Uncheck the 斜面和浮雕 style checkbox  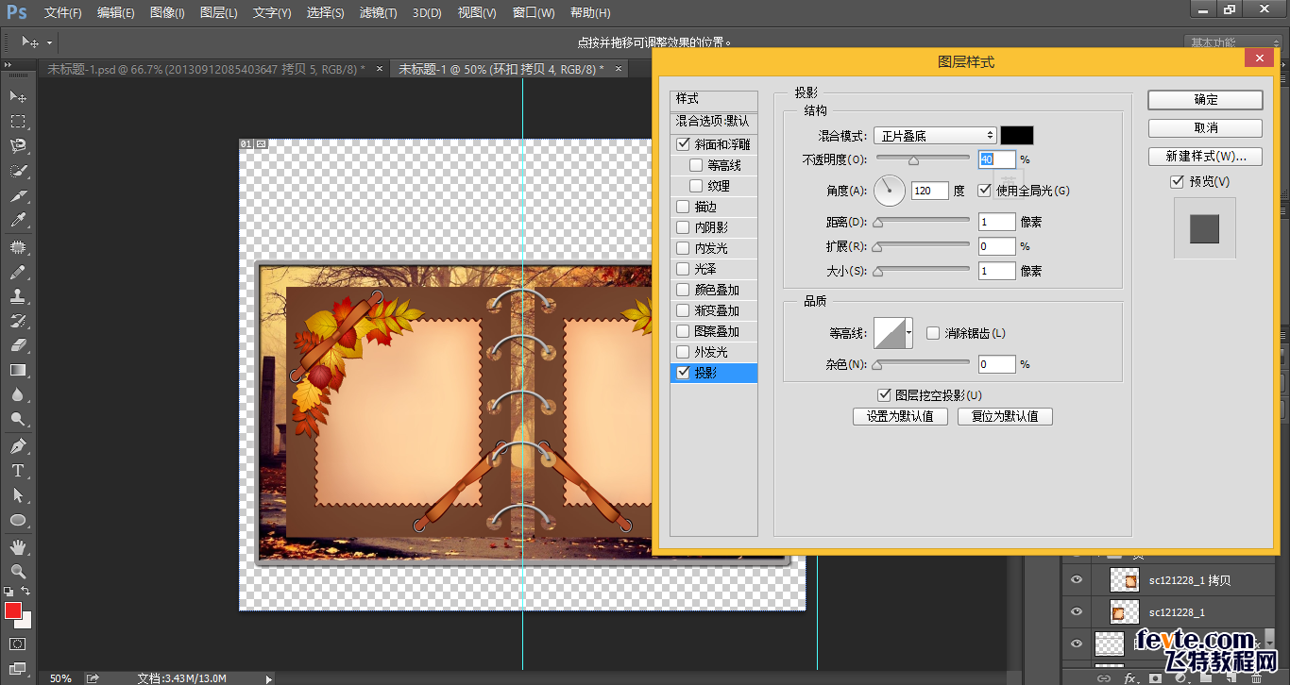click(x=683, y=144)
